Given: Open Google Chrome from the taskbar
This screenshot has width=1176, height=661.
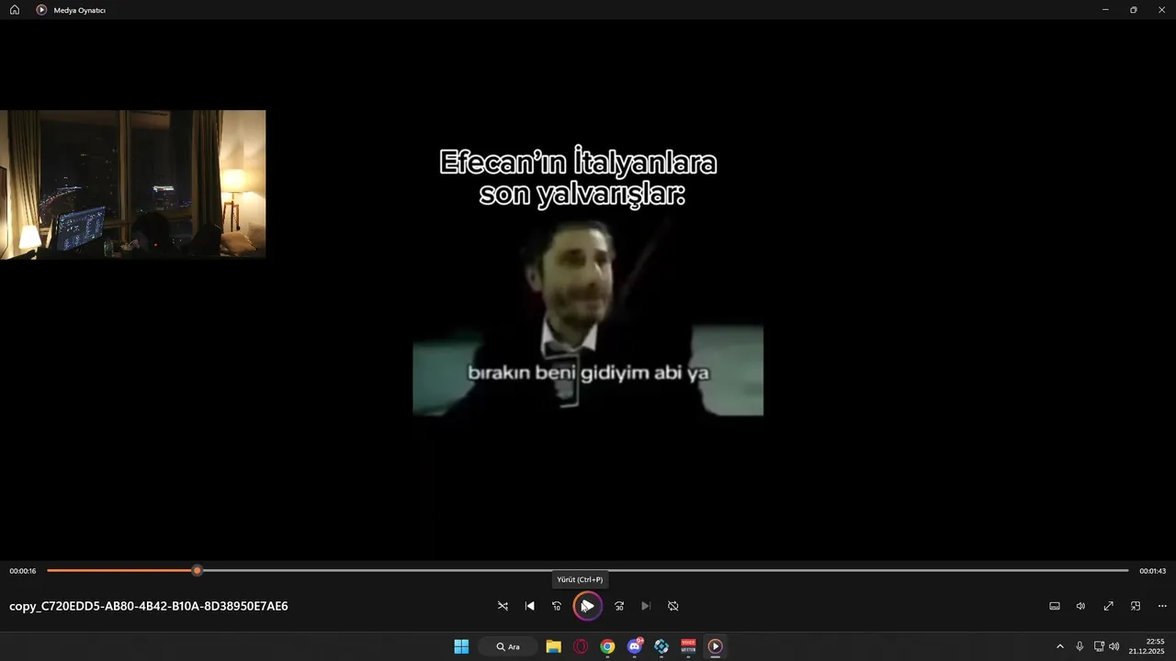Looking at the screenshot, I should pos(607,646).
